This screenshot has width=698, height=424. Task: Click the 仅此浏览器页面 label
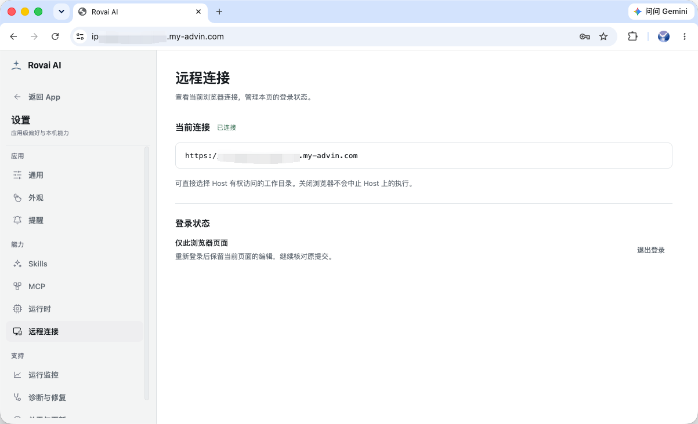201,243
